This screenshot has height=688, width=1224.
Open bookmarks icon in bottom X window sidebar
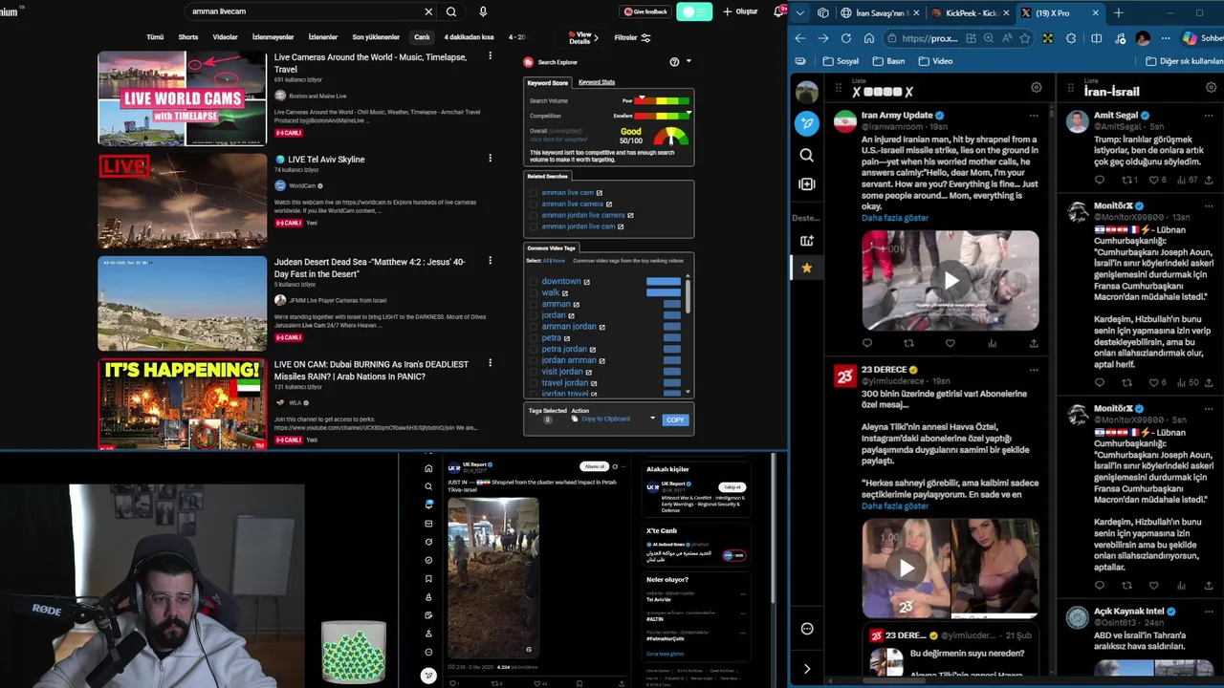(x=428, y=578)
